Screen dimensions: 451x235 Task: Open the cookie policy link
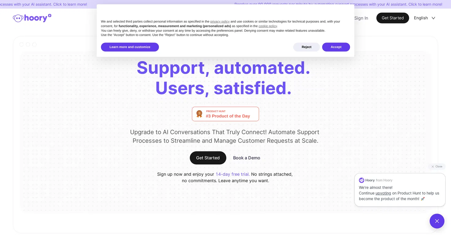coord(268,26)
